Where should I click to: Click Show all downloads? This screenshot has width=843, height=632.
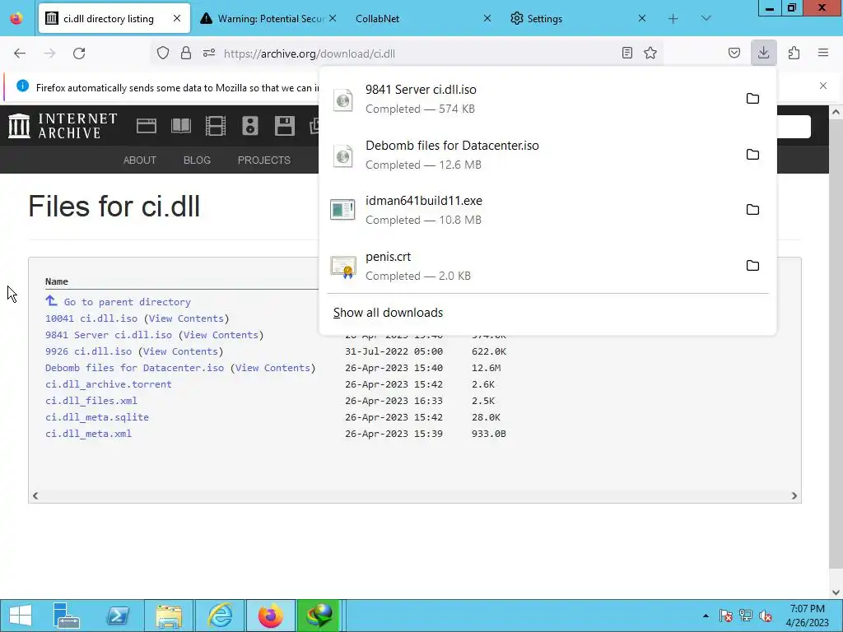point(389,313)
